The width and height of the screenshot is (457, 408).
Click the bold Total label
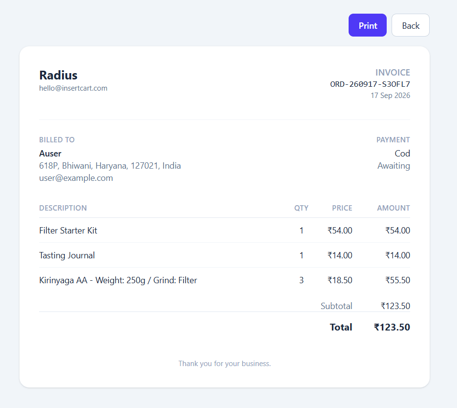[x=341, y=327]
